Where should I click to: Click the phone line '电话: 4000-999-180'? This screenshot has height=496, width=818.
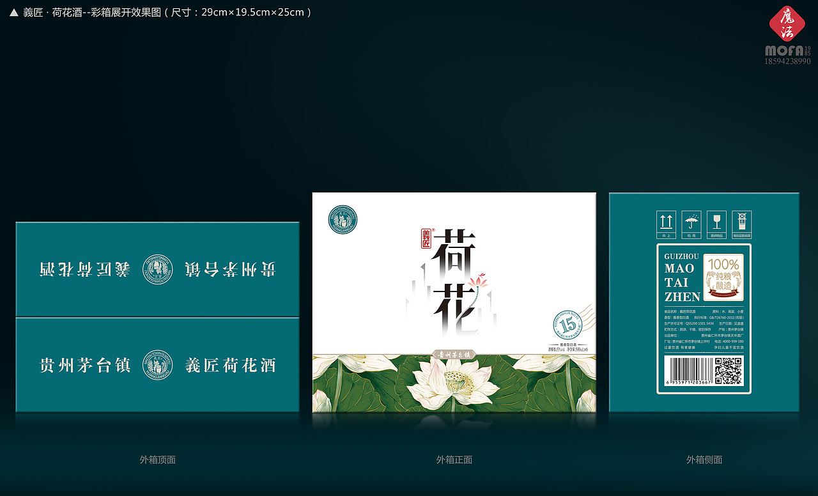tap(729, 341)
